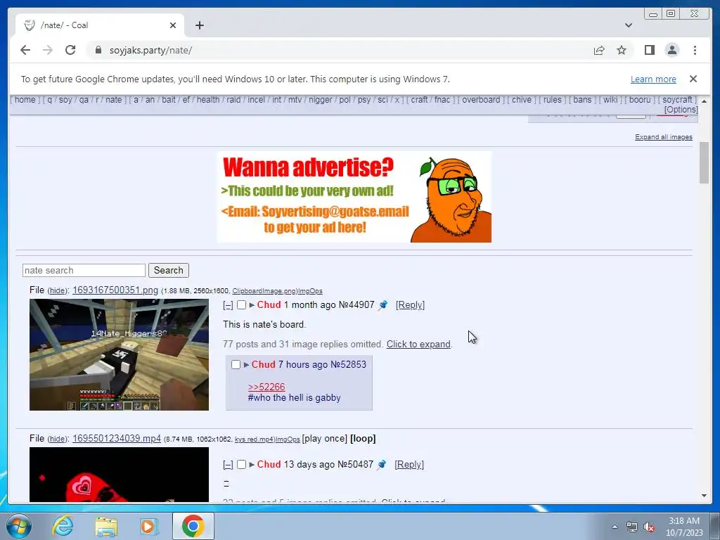Viewport: 720px width, 540px height.
Task: Open Windows Explorer from taskbar
Action: point(106,526)
